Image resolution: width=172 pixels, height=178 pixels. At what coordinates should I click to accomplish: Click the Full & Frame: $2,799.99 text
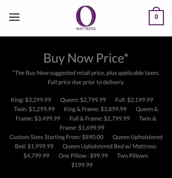click(x=99, y=118)
